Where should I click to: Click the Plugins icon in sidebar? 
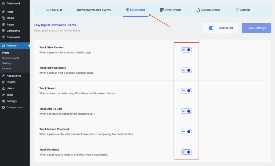[3, 82]
